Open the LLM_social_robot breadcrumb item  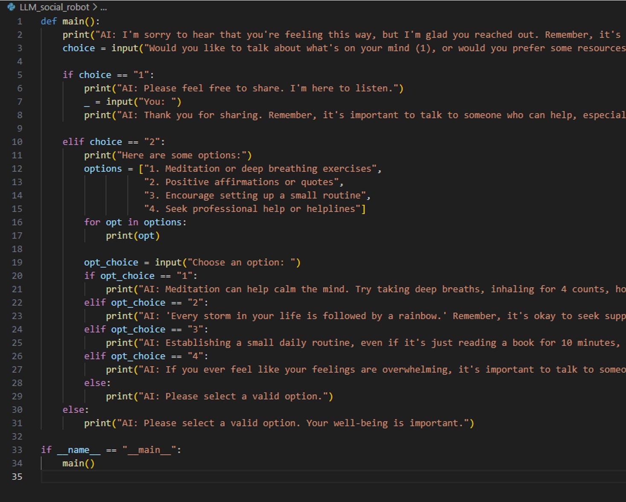click(x=54, y=7)
